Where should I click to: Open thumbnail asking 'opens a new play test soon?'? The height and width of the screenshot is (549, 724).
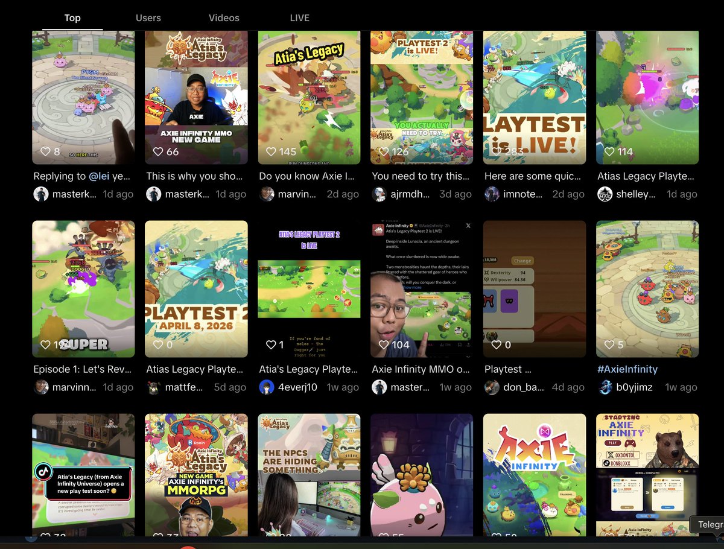[83, 475]
